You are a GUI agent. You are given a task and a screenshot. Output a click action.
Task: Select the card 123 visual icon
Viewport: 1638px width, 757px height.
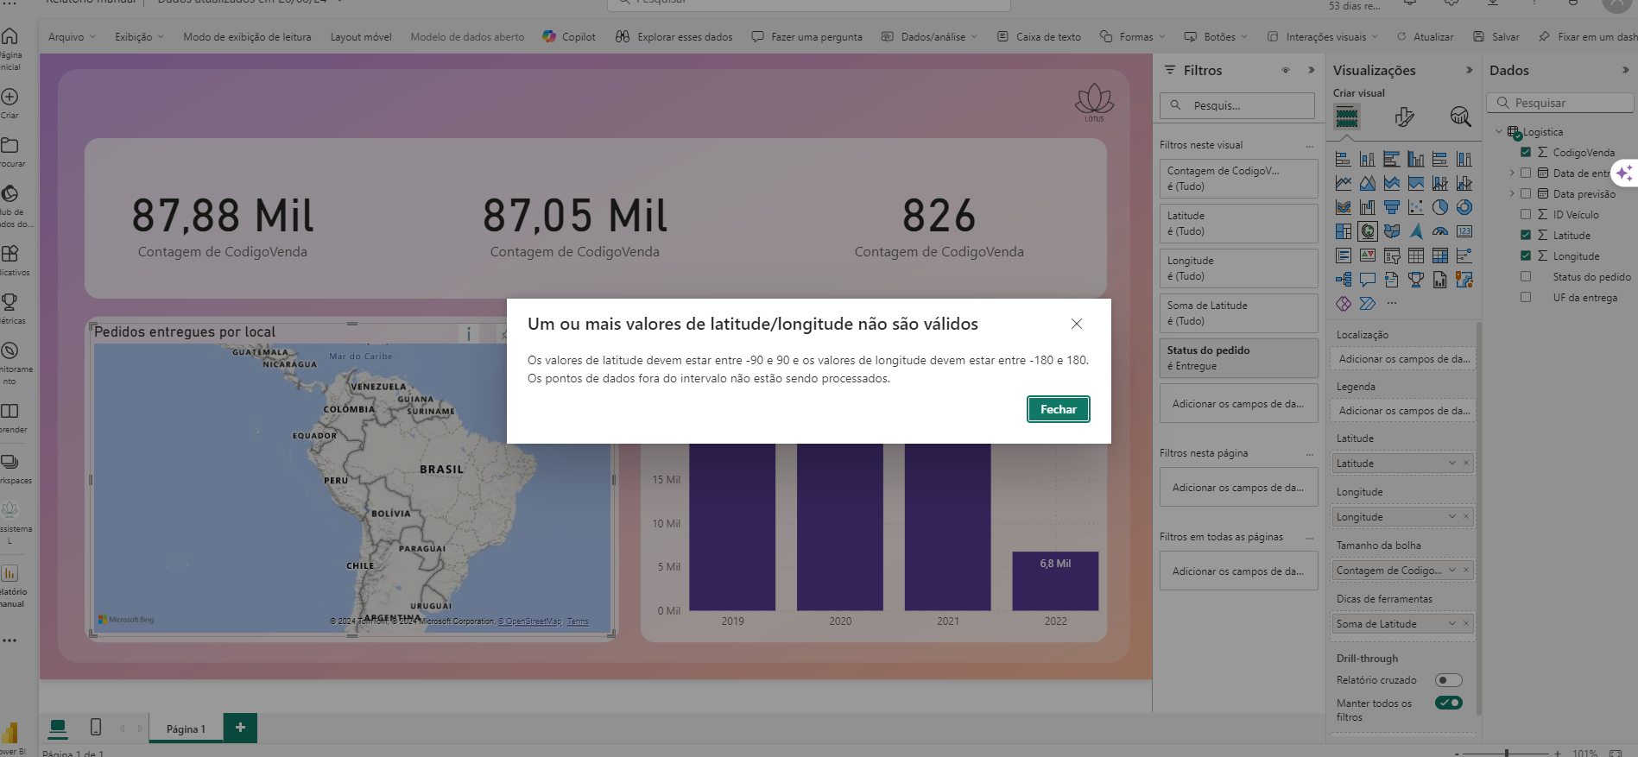click(x=1464, y=231)
